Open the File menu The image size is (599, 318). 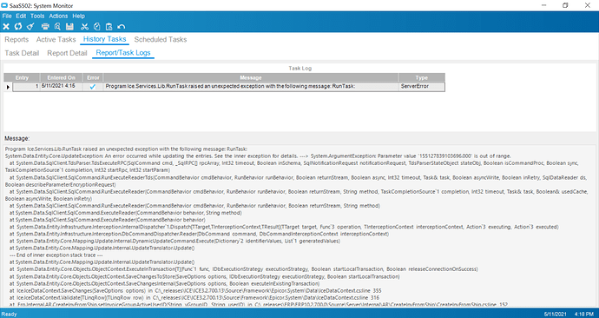tap(7, 16)
